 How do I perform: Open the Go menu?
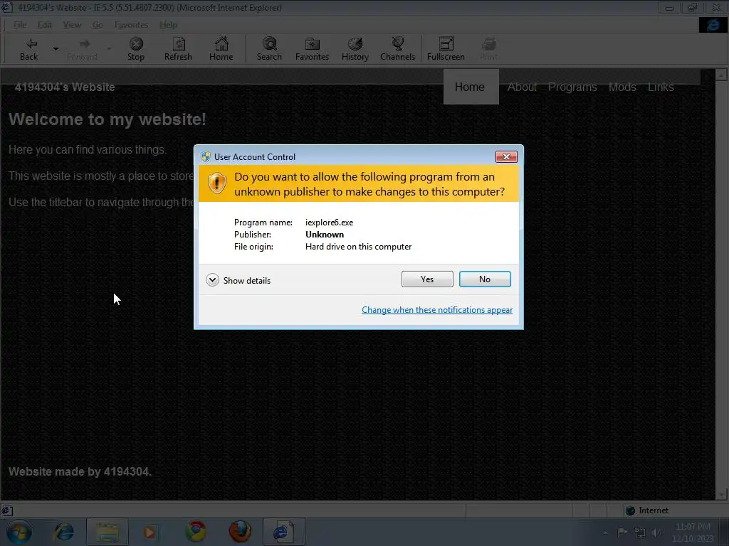click(x=98, y=25)
